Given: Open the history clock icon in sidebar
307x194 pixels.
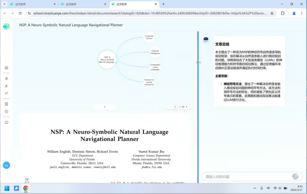Looking at the screenshot, I should coord(6,111).
